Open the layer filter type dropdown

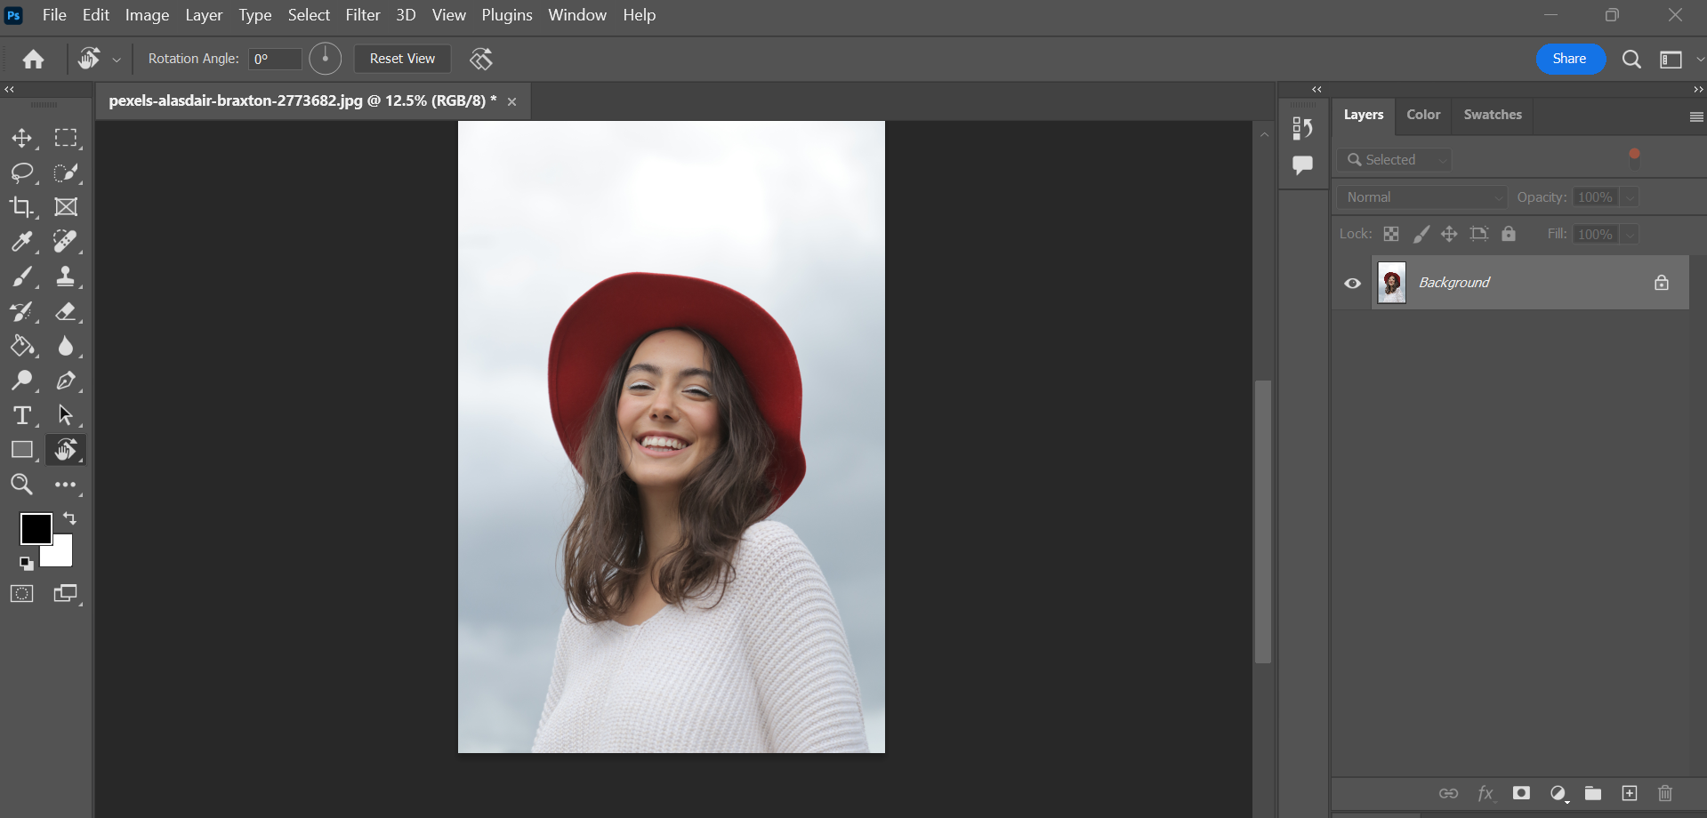(1395, 160)
